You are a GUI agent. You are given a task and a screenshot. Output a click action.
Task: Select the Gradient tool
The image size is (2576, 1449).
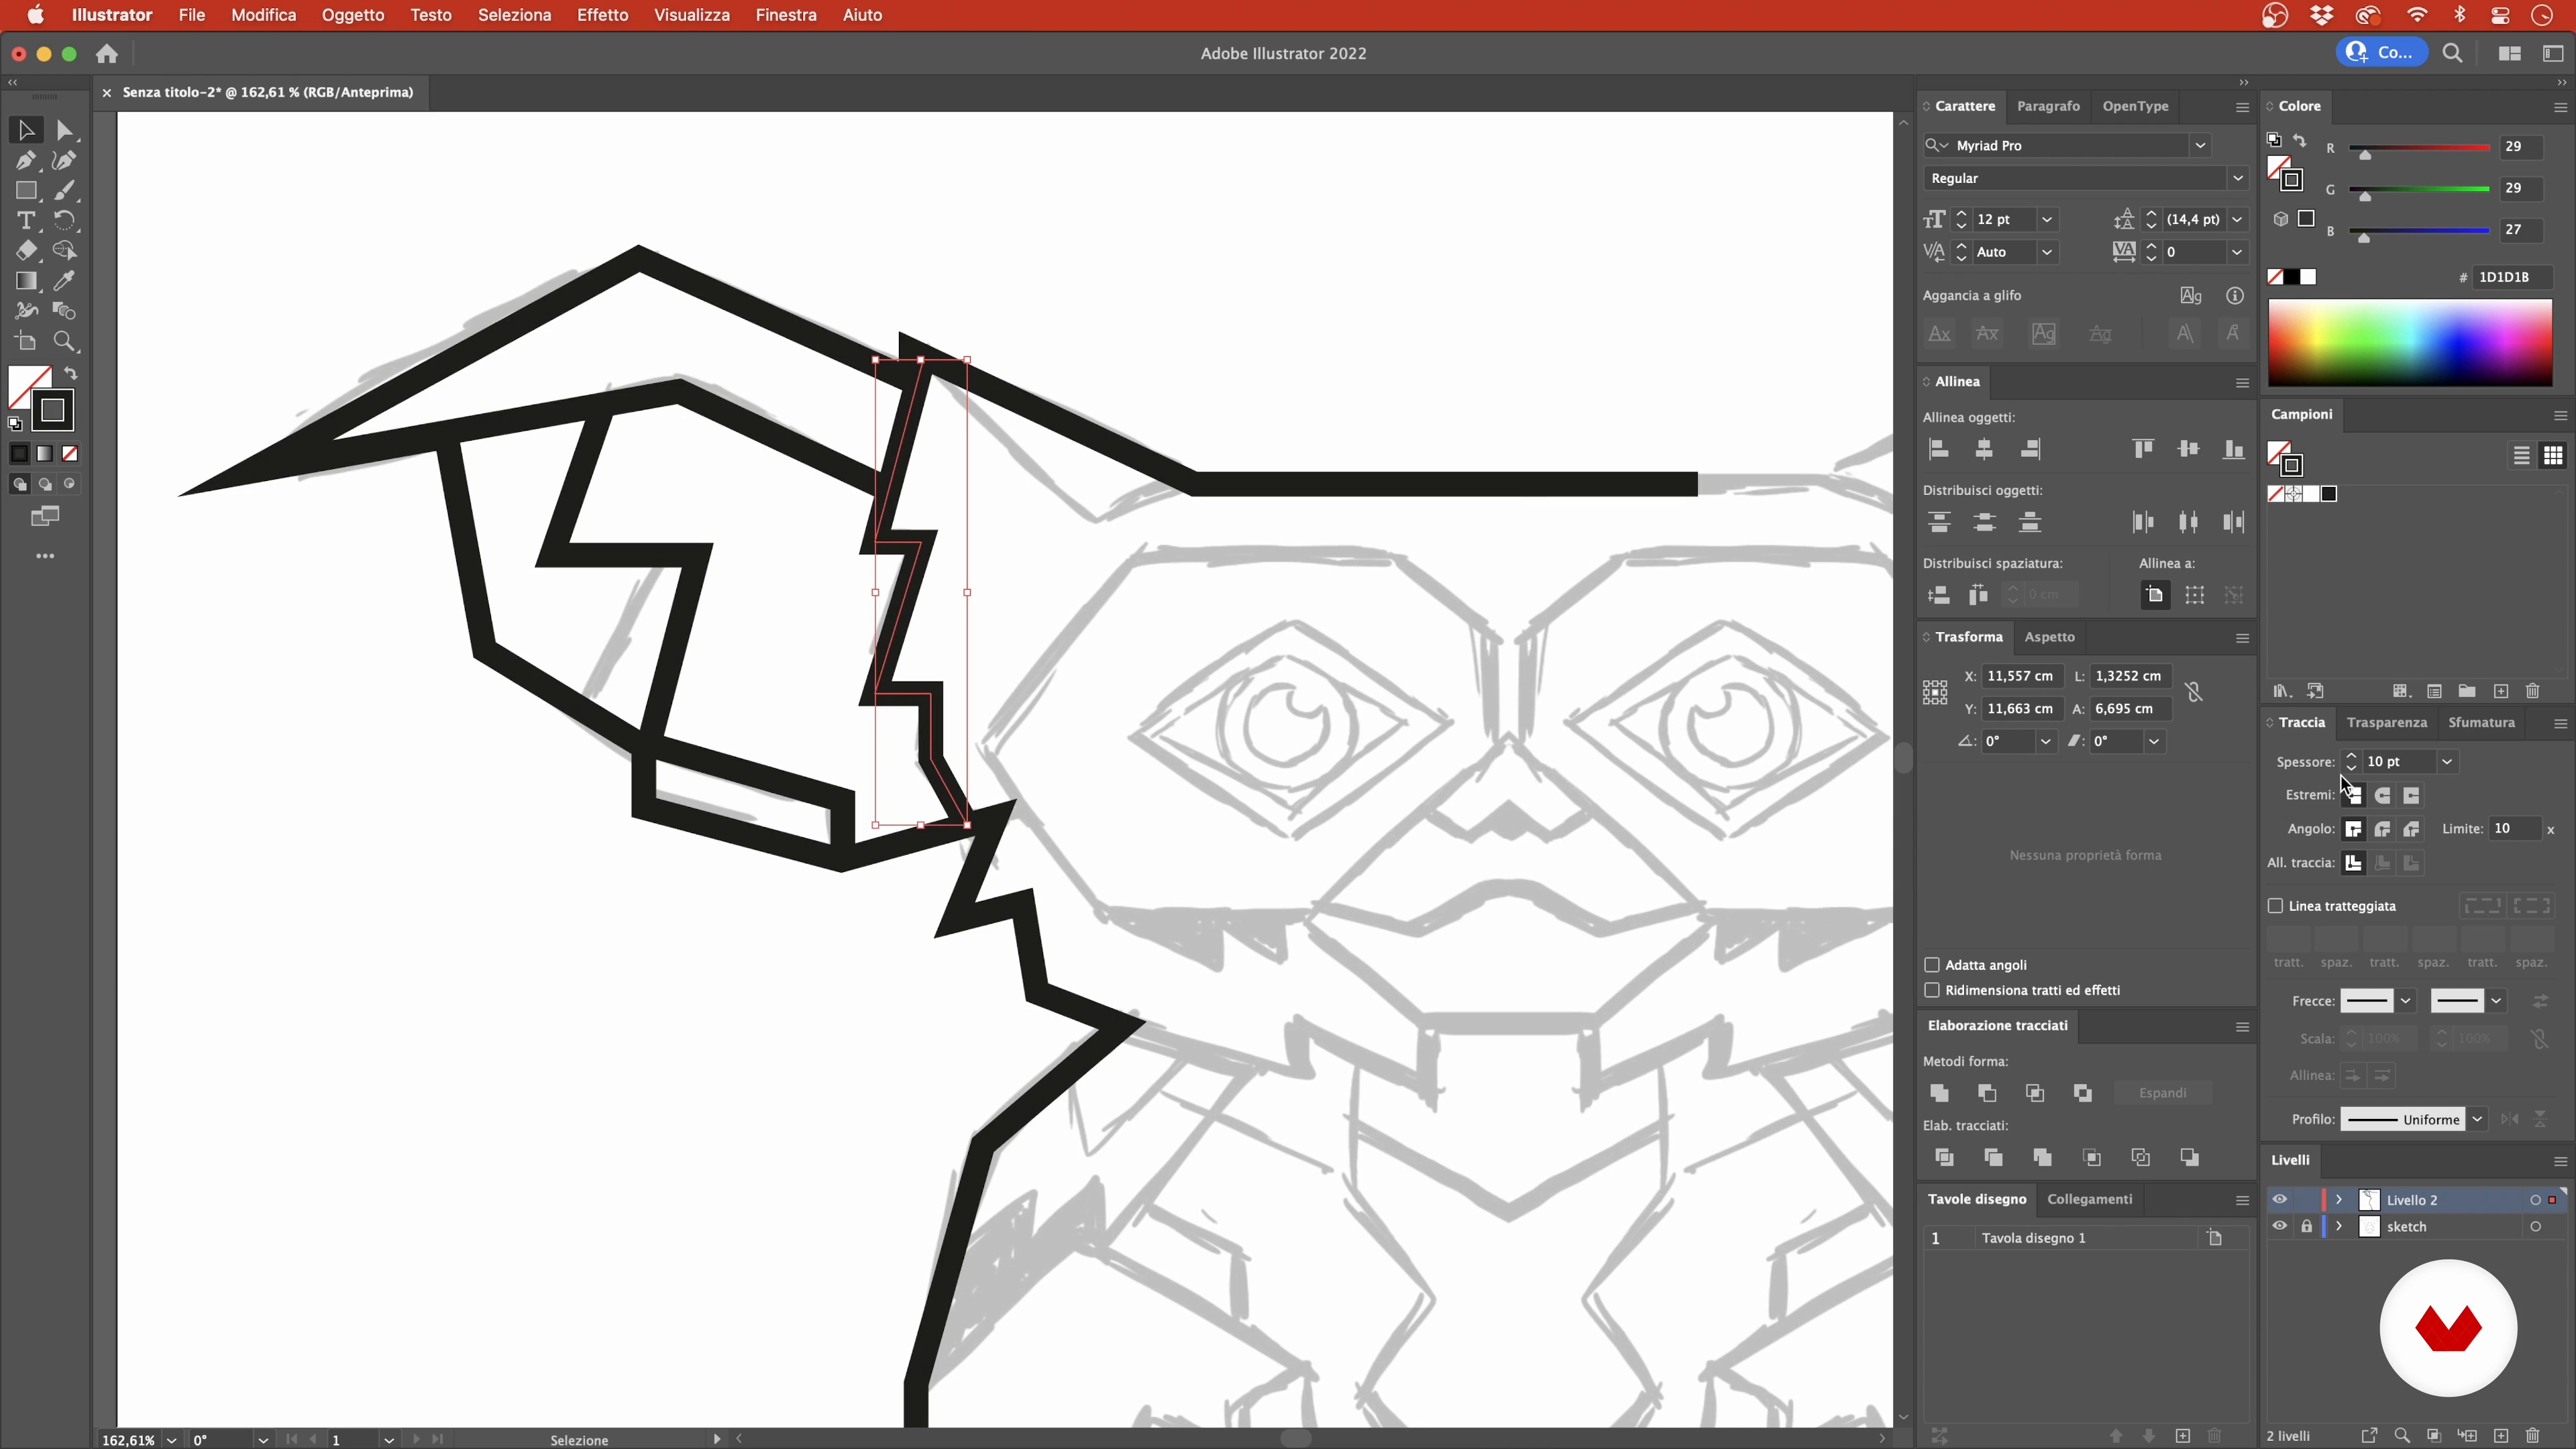[26, 281]
